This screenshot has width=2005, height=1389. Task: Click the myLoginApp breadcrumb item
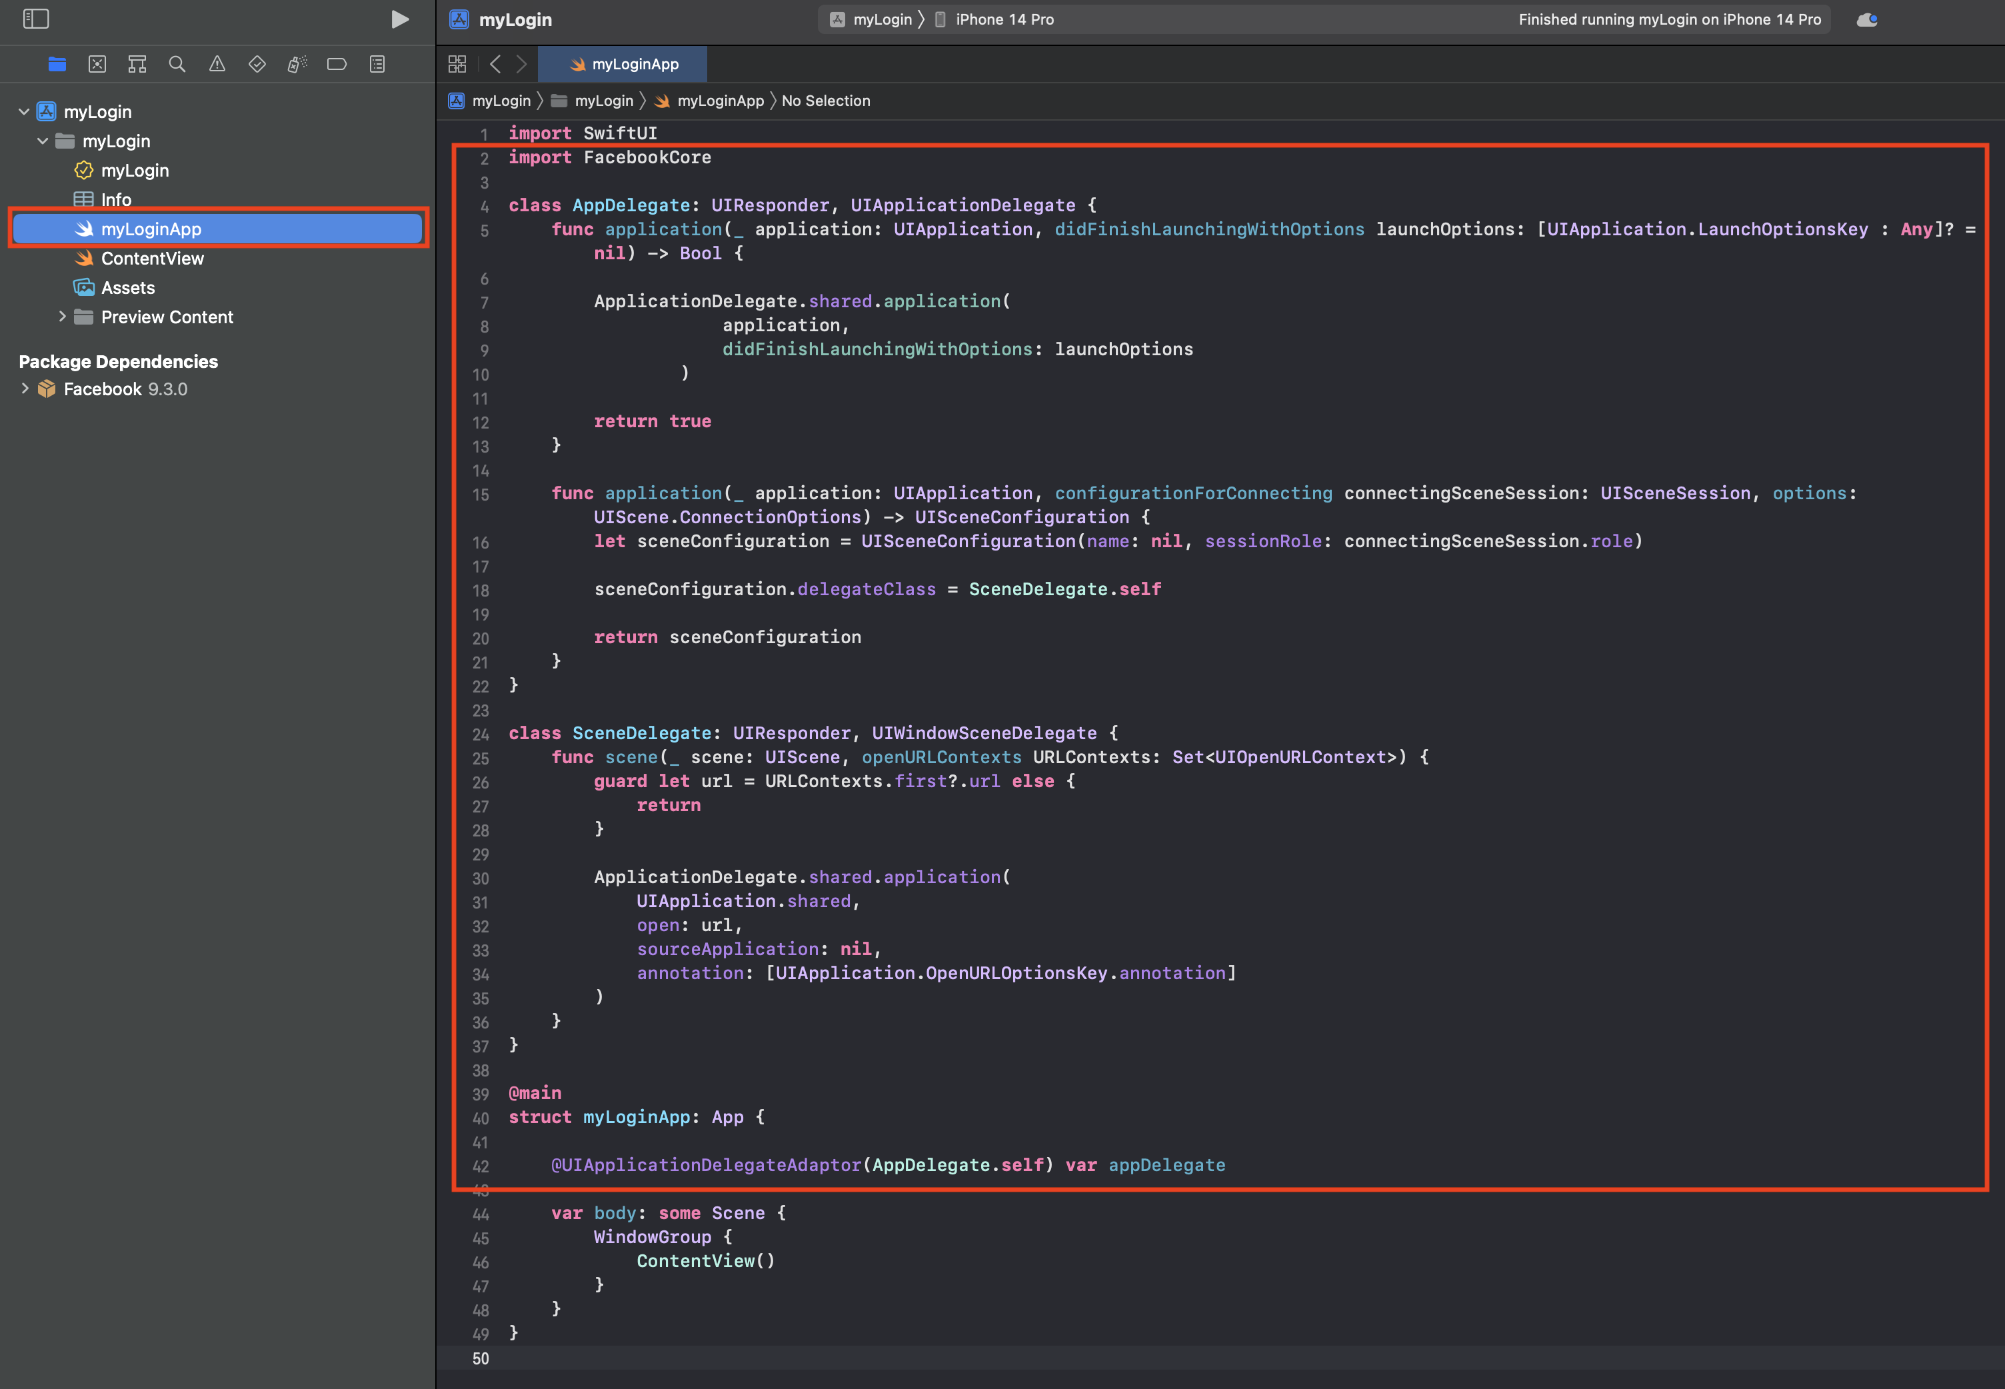pos(720,101)
